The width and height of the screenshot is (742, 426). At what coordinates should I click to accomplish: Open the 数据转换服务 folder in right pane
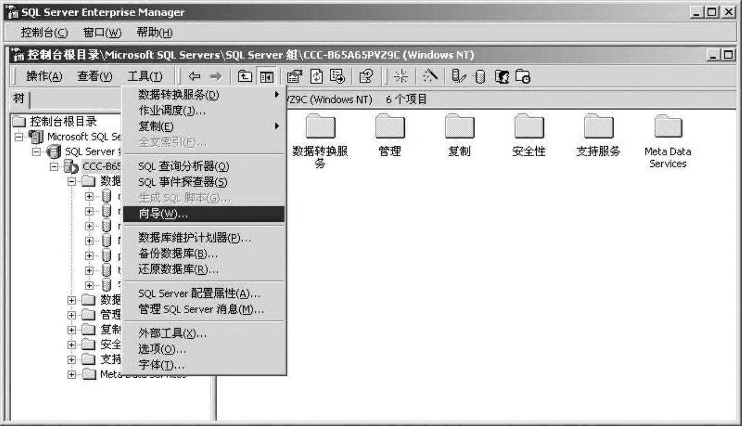pos(320,141)
